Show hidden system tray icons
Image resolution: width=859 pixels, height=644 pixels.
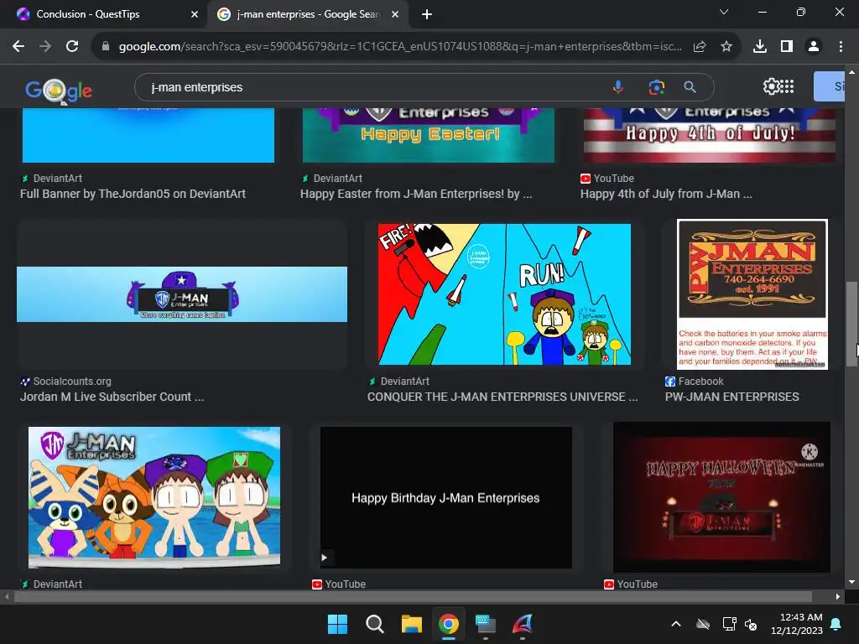point(676,624)
